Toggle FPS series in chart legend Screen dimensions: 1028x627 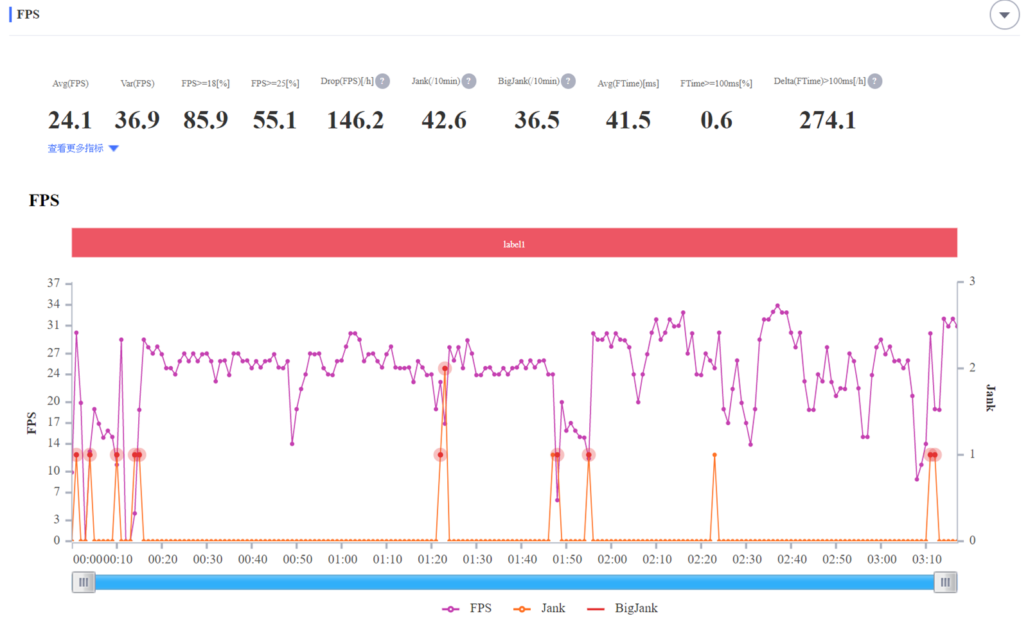tap(467, 608)
